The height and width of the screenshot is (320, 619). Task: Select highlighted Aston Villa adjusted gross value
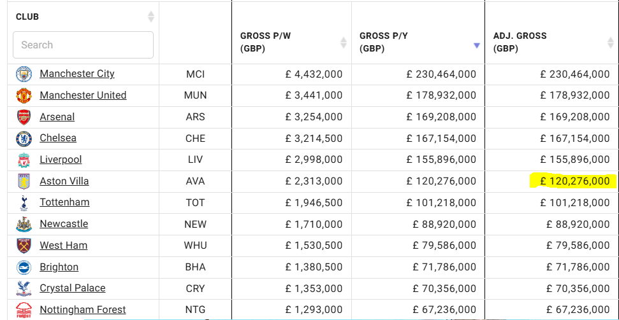click(574, 181)
